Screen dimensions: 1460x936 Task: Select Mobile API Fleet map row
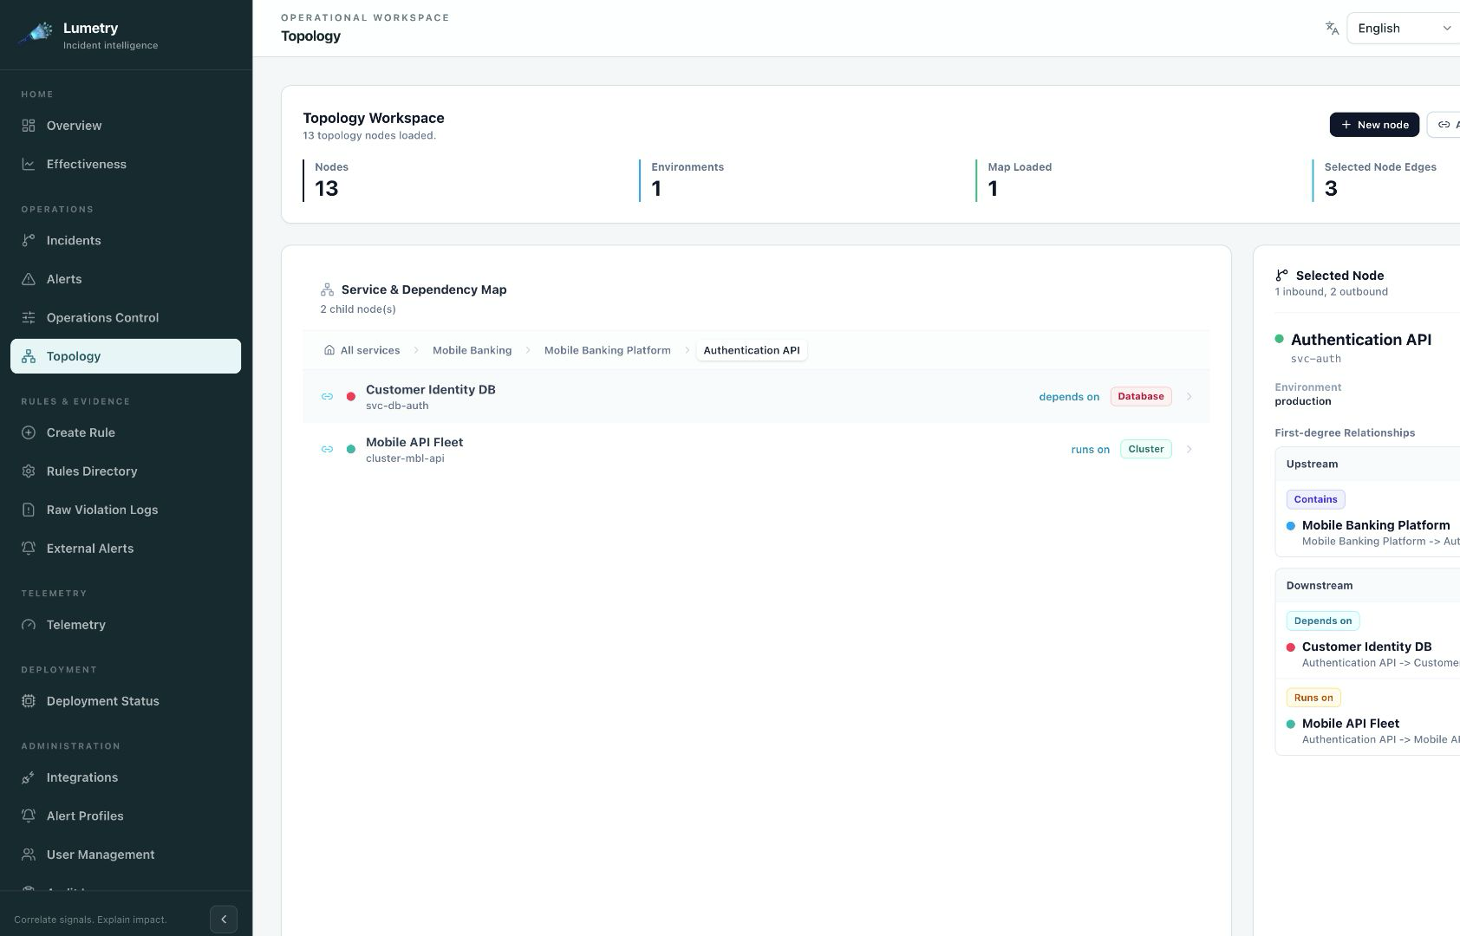tap(756, 449)
